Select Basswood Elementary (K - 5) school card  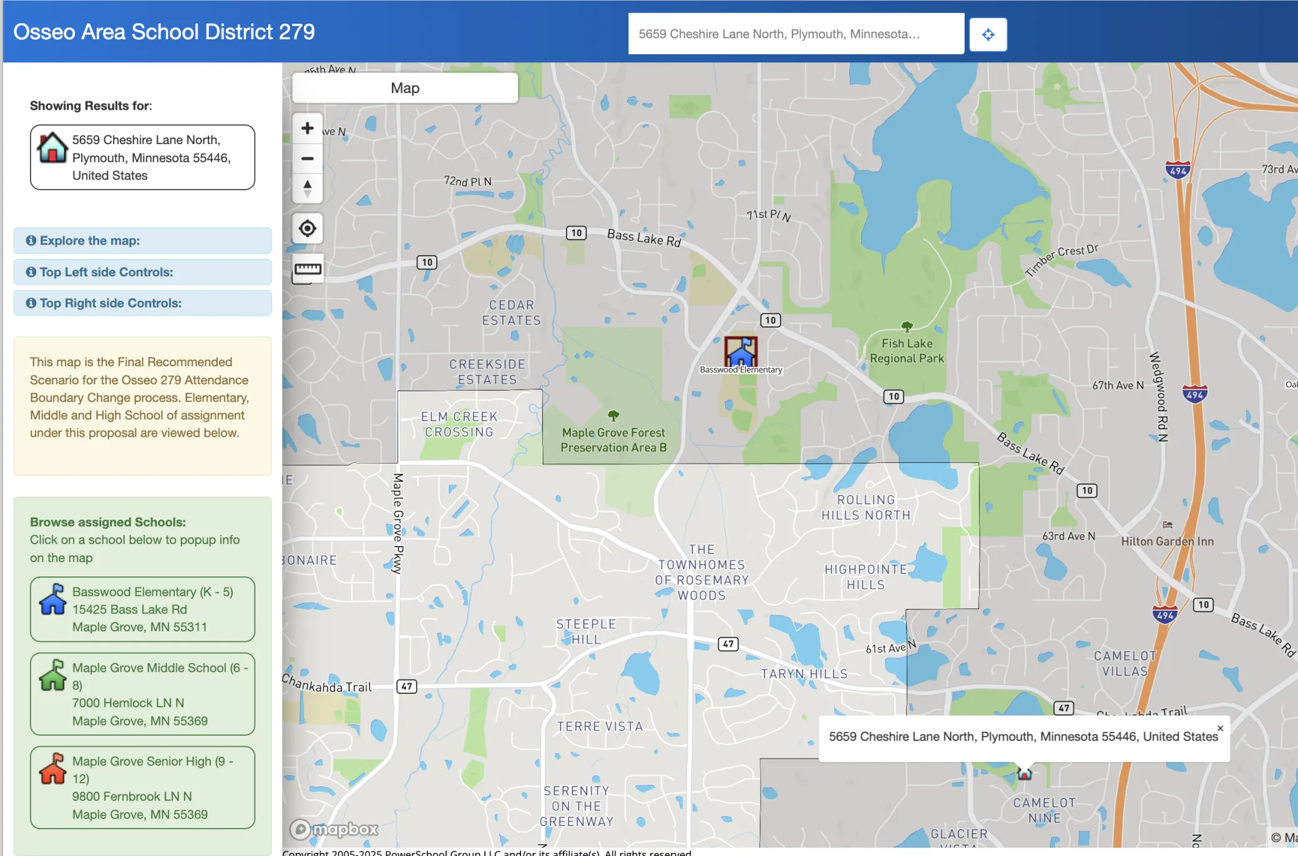142,609
